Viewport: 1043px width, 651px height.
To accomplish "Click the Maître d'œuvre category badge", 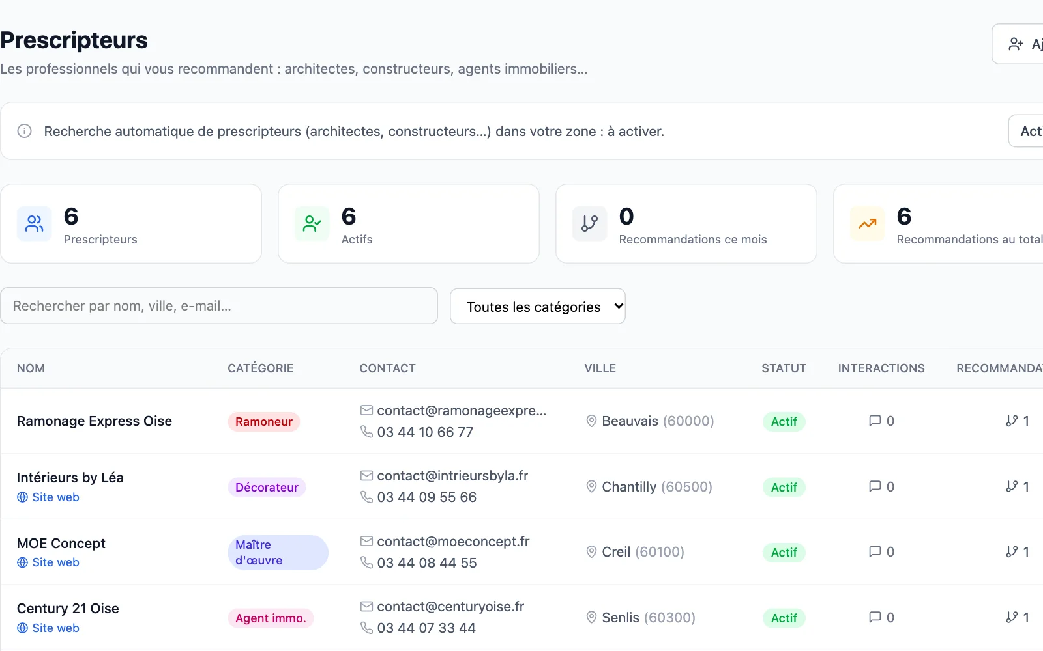I will pos(278,553).
